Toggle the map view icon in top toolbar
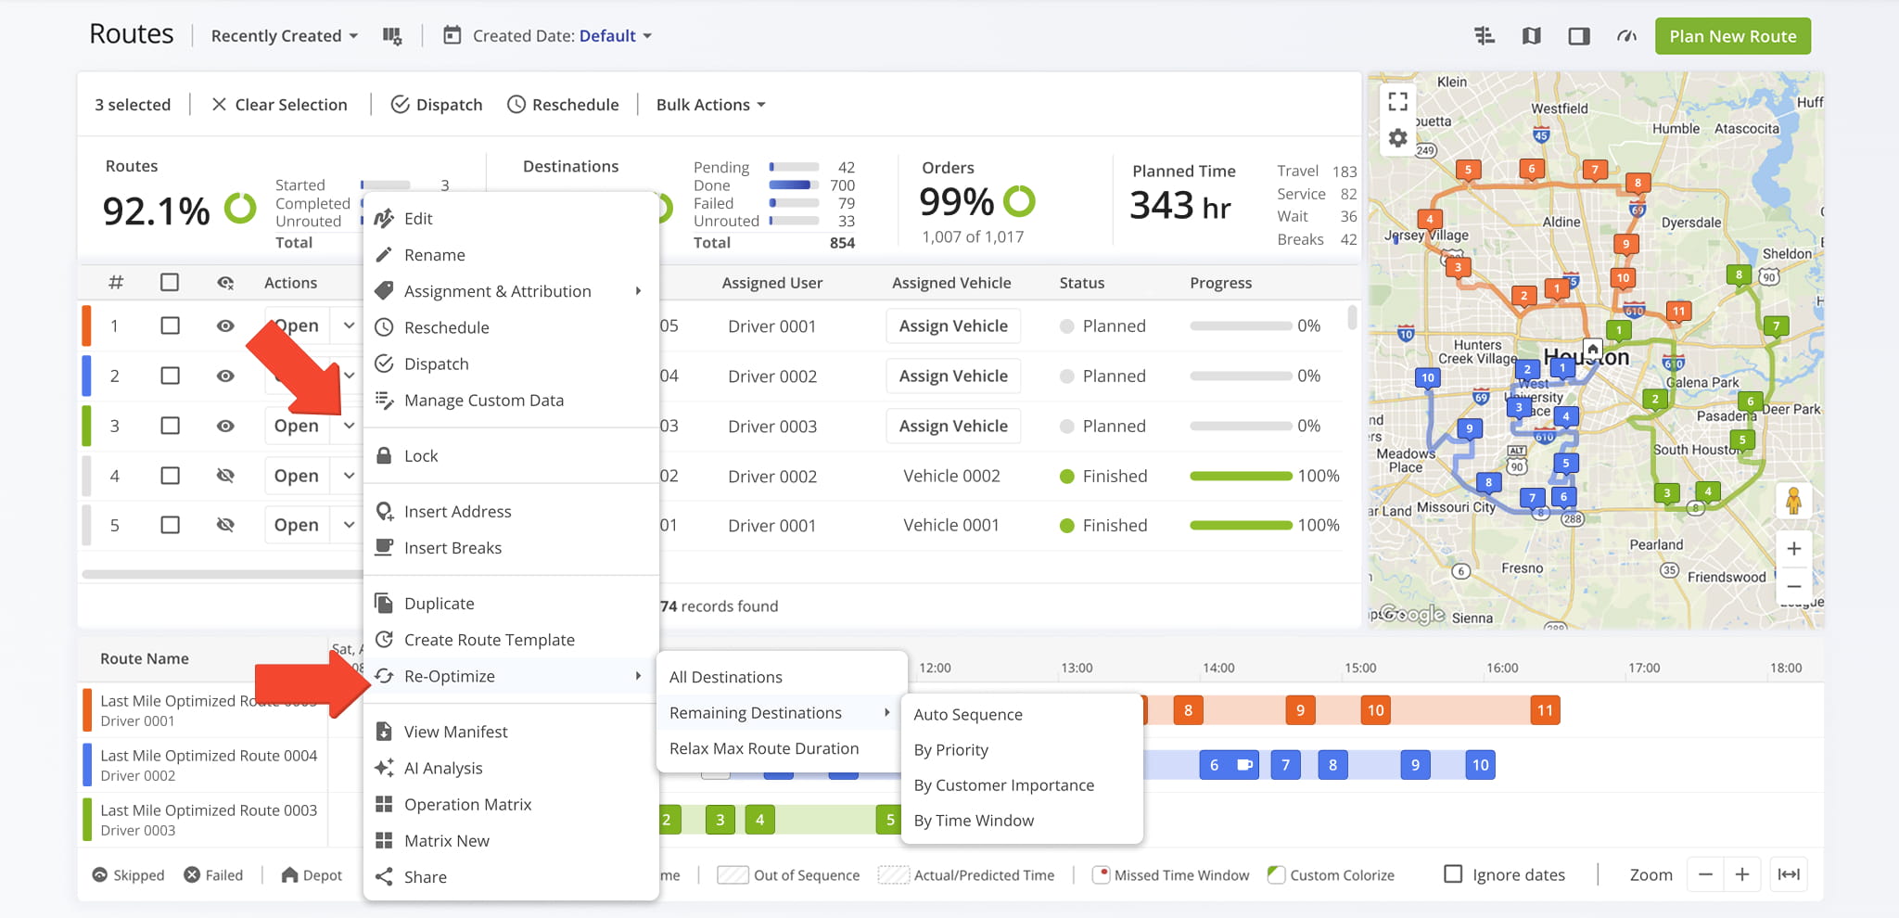This screenshot has width=1899, height=918. click(1532, 36)
